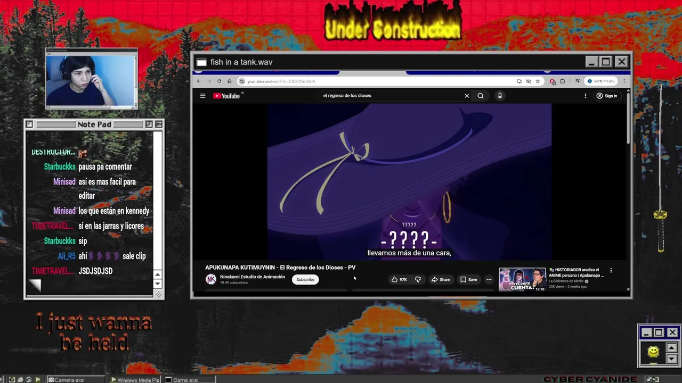Screen dimensions: 682x383
Task: Click Note Pad overlapping-squares title button
Action: 149,124
